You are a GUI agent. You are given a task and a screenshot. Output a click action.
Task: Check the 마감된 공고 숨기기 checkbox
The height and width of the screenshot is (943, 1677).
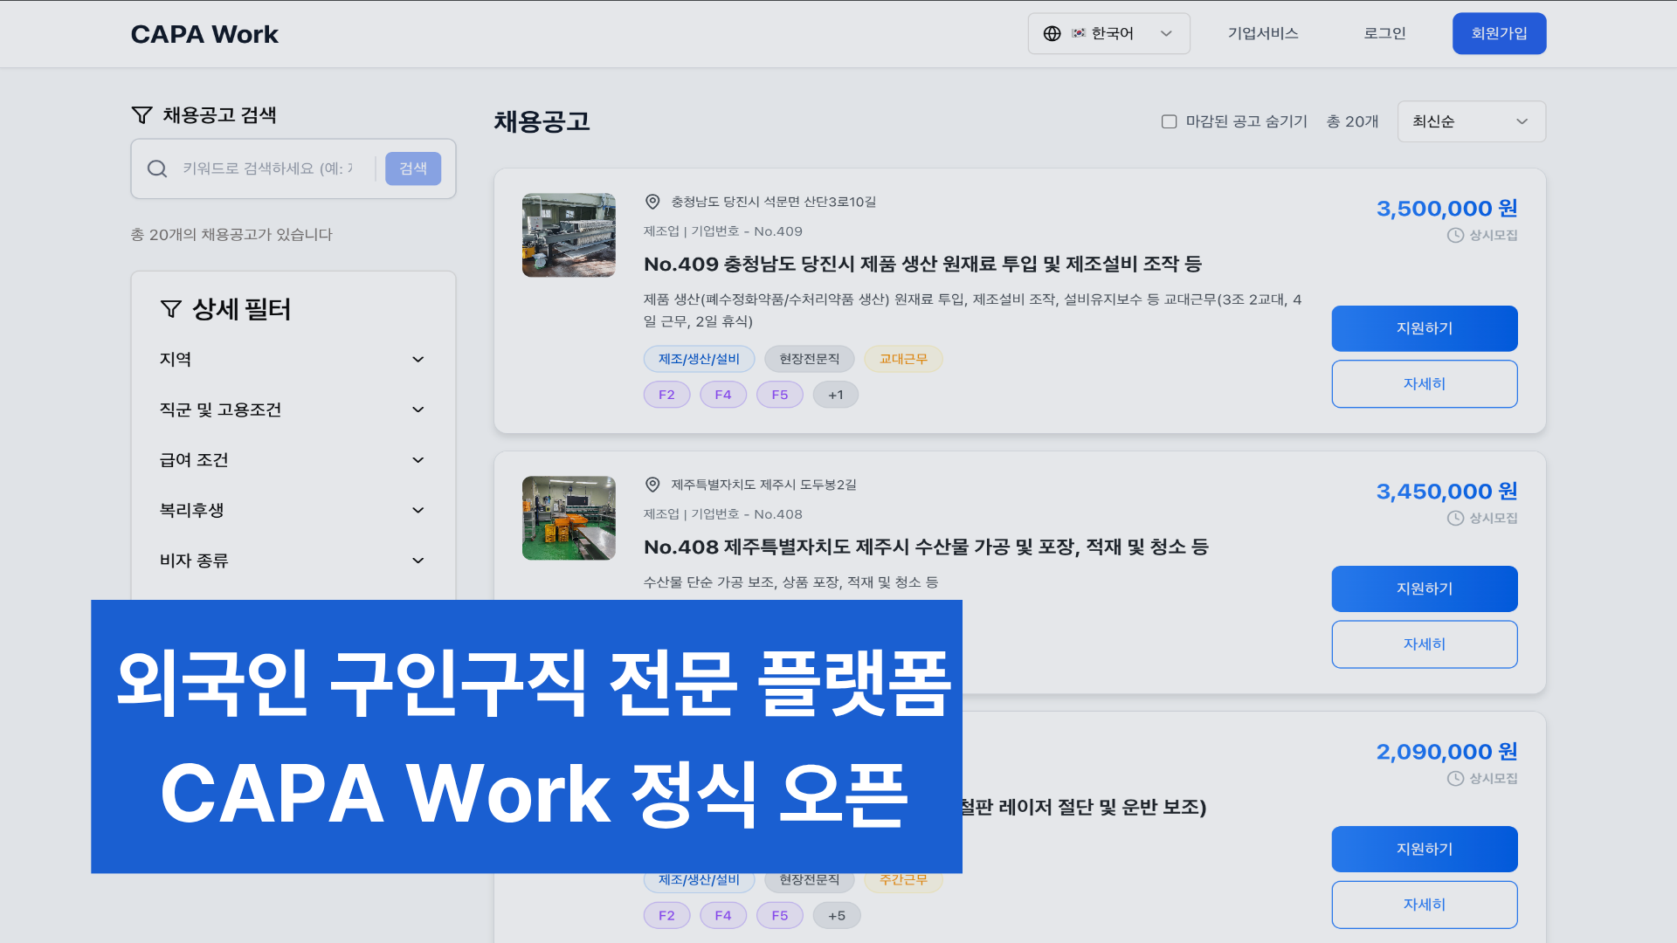(1169, 121)
